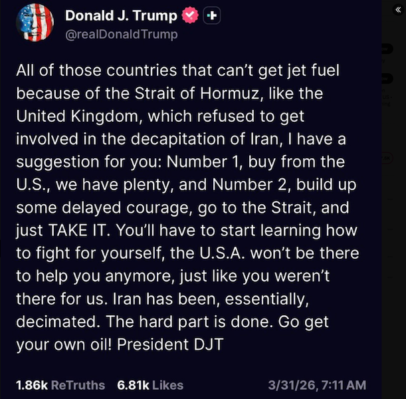Screen dimensions: 406x399
Task: Click the 3/31/26, 7:11 AM timestamp
Action: click(x=316, y=385)
